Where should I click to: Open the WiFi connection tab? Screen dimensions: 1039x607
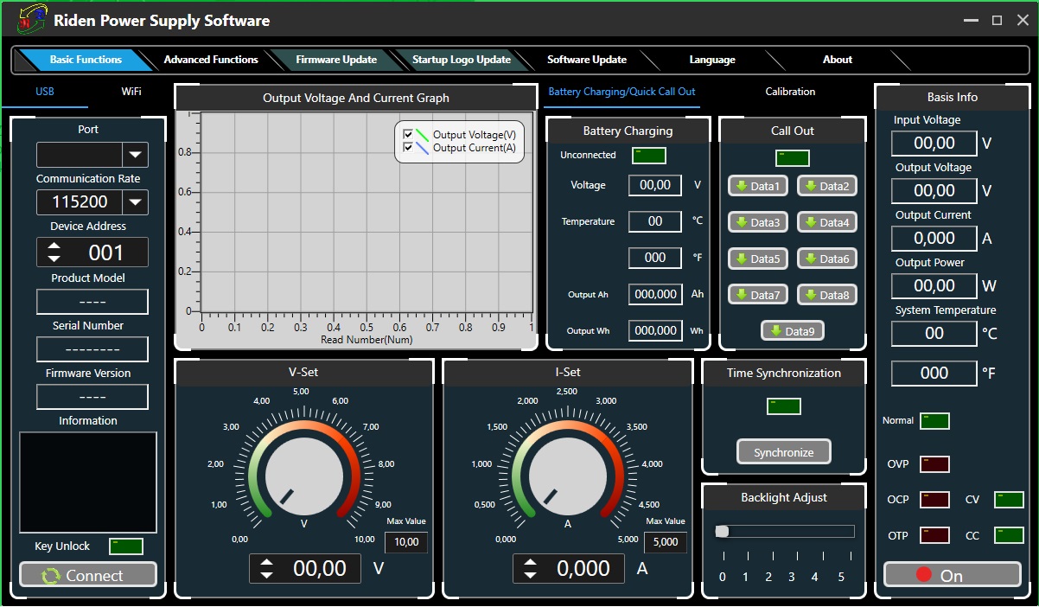tap(131, 92)
